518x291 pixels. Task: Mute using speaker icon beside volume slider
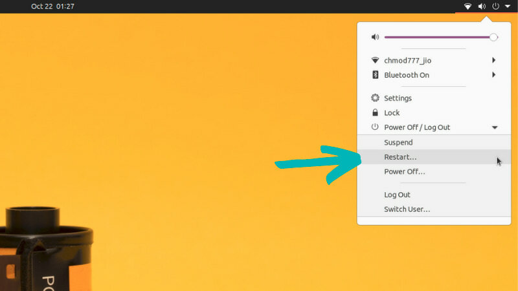tap(375, 37)
